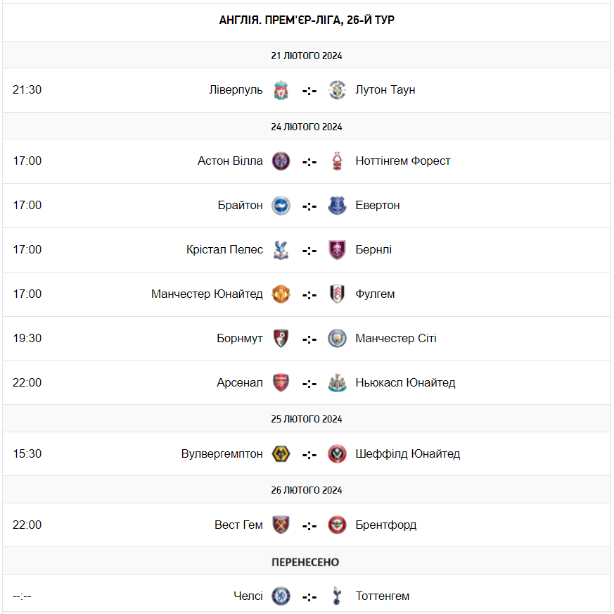Click the Newcastle United club crest
This screenshot has height=614, width=614.
click(338, 383)
